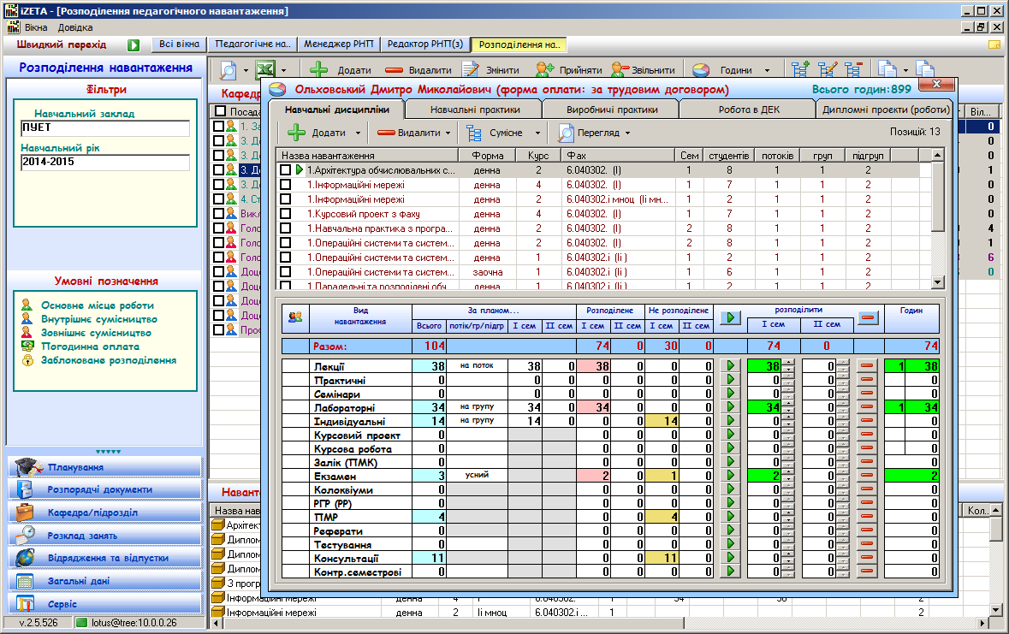Click the red minus for the Лабораторні row
The height and width of the screenshot is (634, 1009).
pyautogui.click(x=868, y=406)
